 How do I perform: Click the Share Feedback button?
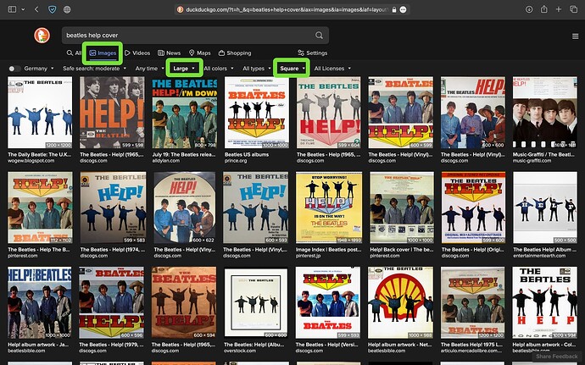point(557,357)
